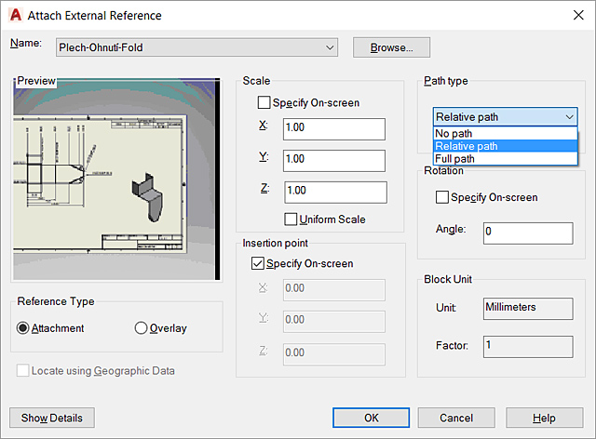Click the Show Details button

[x=52, y=418]
